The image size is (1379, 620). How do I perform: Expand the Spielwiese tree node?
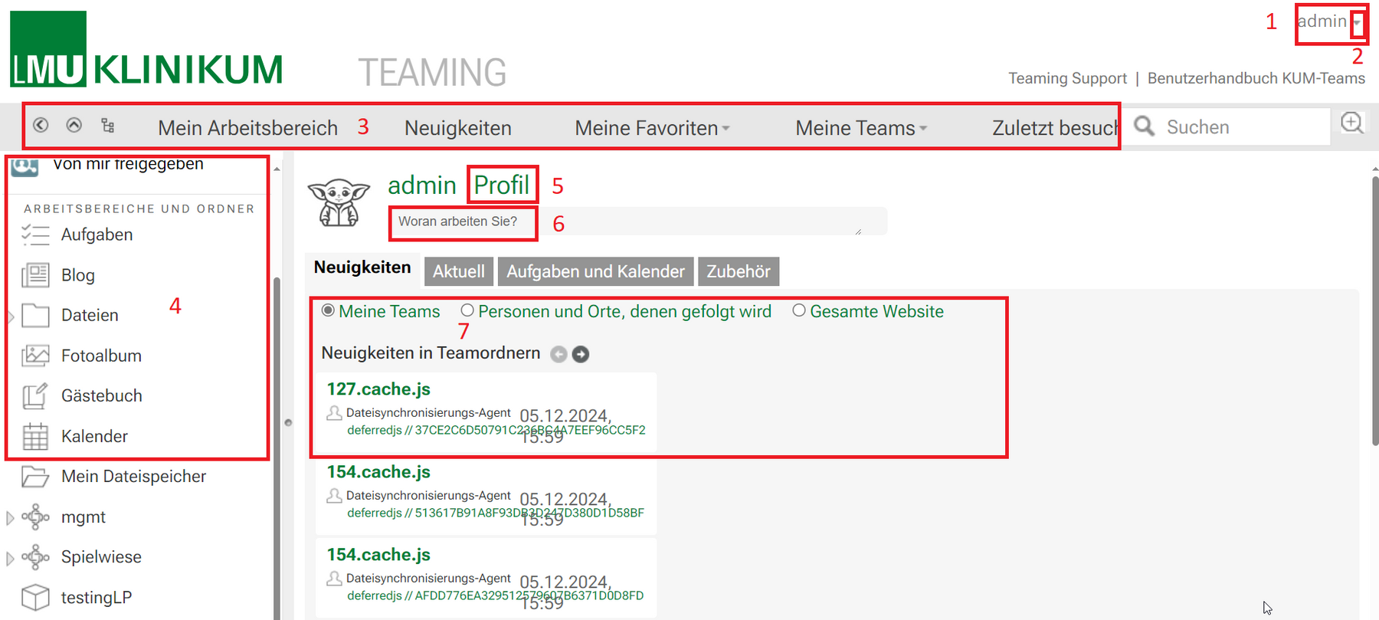[x=11, y=558]
